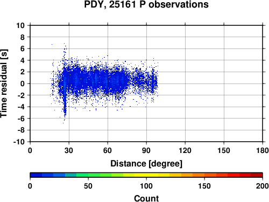Click x-axis tick value 180
The height and width of the screenshot is (202, 269).
point(263,150)
